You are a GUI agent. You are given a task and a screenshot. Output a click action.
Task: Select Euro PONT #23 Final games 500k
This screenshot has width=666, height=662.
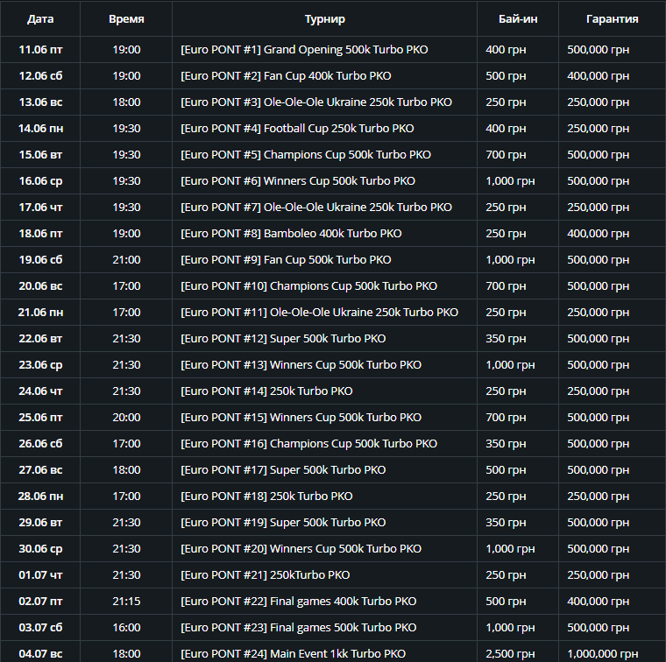pos(298,628)
